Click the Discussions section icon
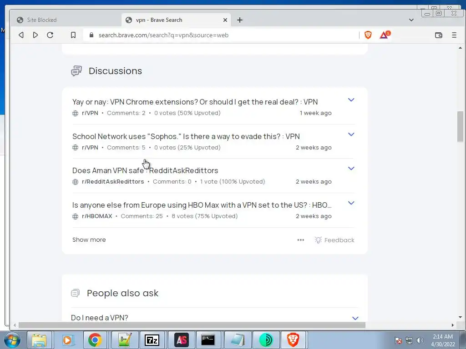The width and height of the screenshot is (466, 349). [x=76, y=71]
